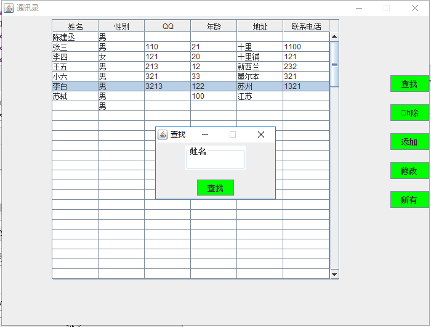The image size is (431, 327).
Task: Click the gender cell 女 in 李四 row
Action: point(121,57)
